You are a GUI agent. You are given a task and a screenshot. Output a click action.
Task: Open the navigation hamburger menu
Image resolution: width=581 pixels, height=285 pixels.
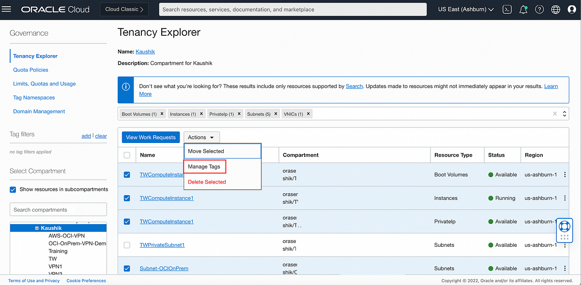coord(6,8)
